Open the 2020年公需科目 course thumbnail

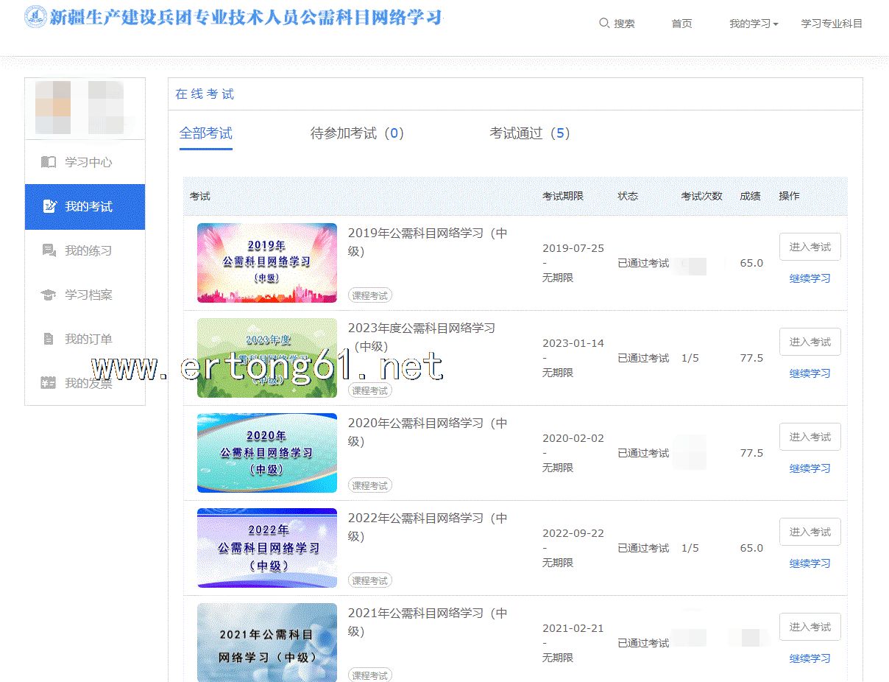pyautogui.click(x=267, y=452)
